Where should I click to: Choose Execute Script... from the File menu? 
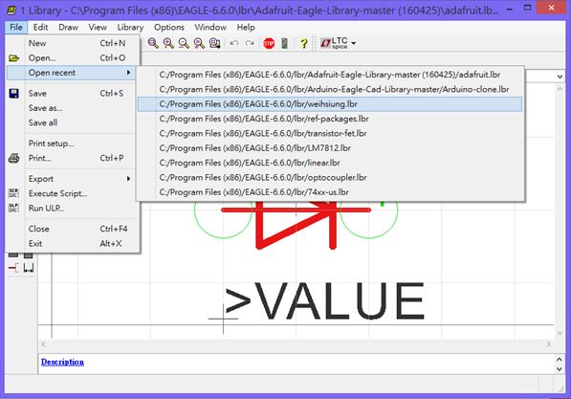[73, 193]
